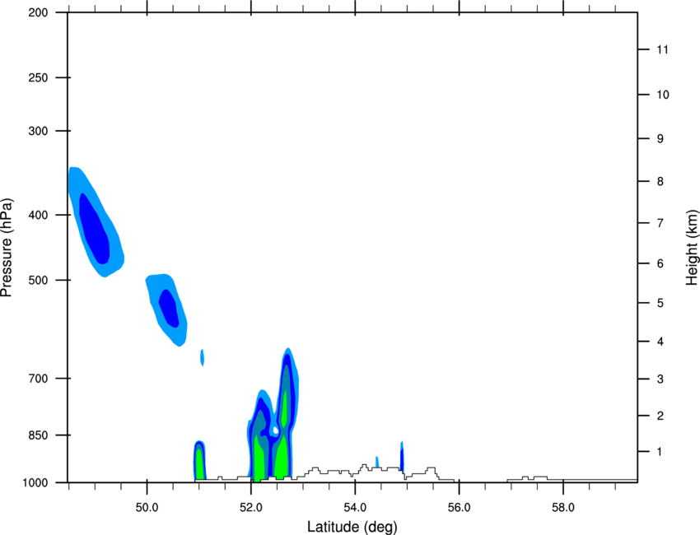Pick the 6 km height tick label
Viewport: 700px width, 535px height.
[x=660, y=263]
